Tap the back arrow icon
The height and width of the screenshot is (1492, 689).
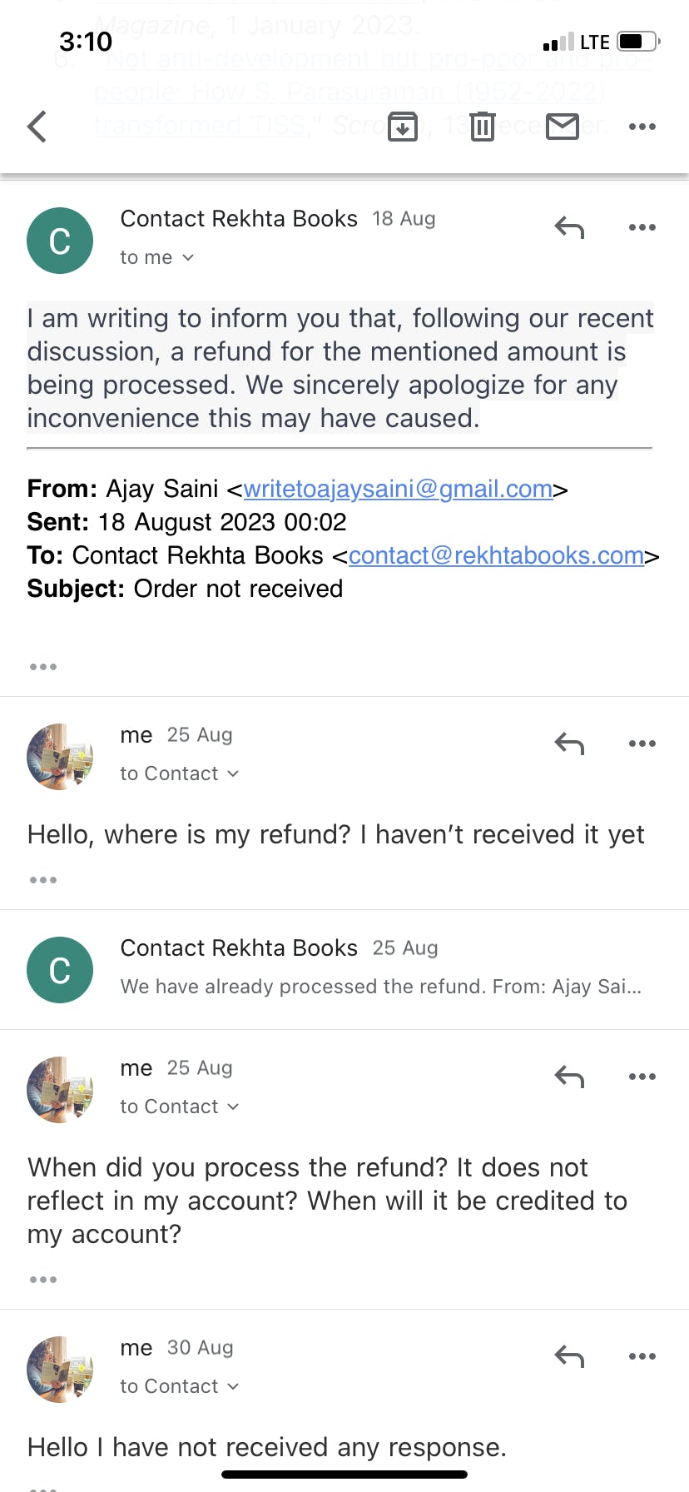[x=37, y=127]
